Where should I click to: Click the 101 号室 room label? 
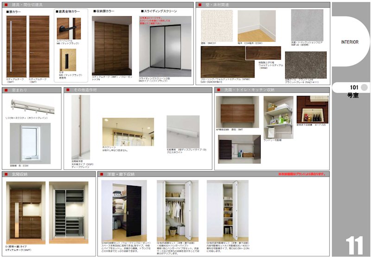[x=352, y=91]
